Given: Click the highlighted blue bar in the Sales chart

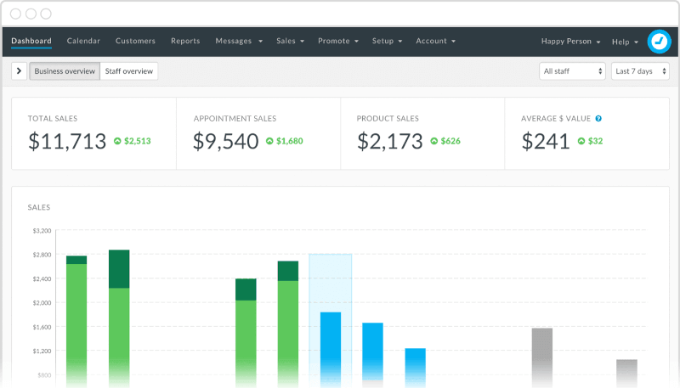Looking at the screenshot, I should point(330,340).
